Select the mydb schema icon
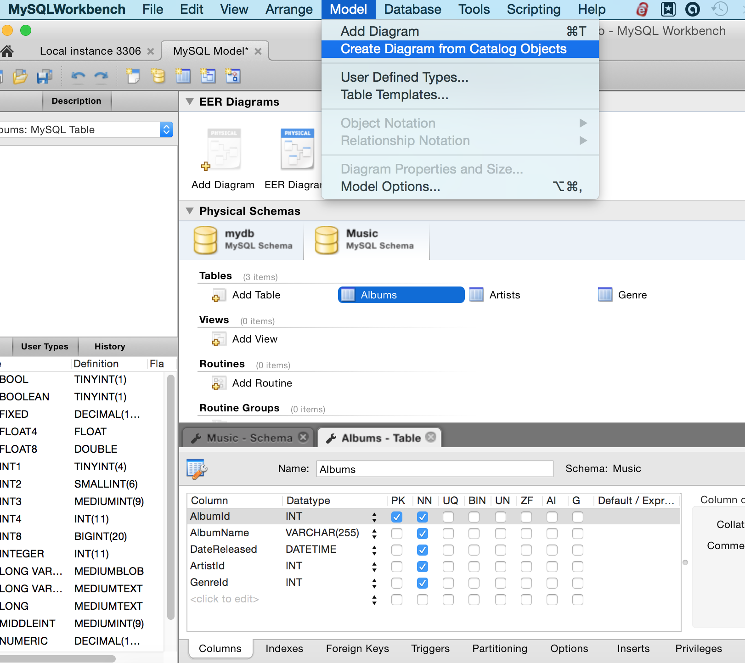 (x=205, y=240)
